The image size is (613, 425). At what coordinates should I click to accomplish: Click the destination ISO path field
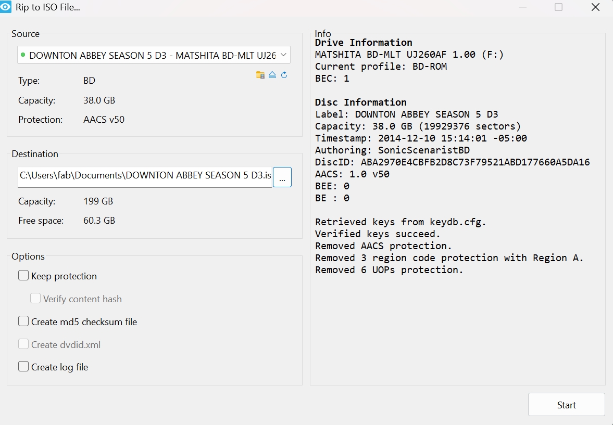point(145,176)
